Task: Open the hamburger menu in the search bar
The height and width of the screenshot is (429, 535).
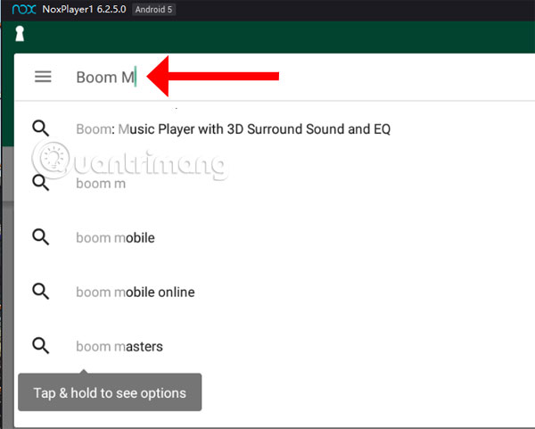Action: click(x=43, y=77)
